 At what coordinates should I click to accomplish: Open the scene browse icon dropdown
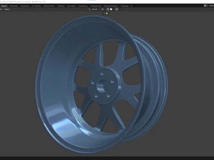point(206,6)
